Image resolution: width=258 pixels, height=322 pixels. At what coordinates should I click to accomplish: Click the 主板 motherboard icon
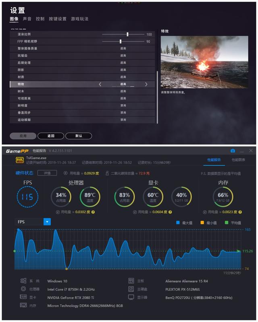[x=131, y=281]
